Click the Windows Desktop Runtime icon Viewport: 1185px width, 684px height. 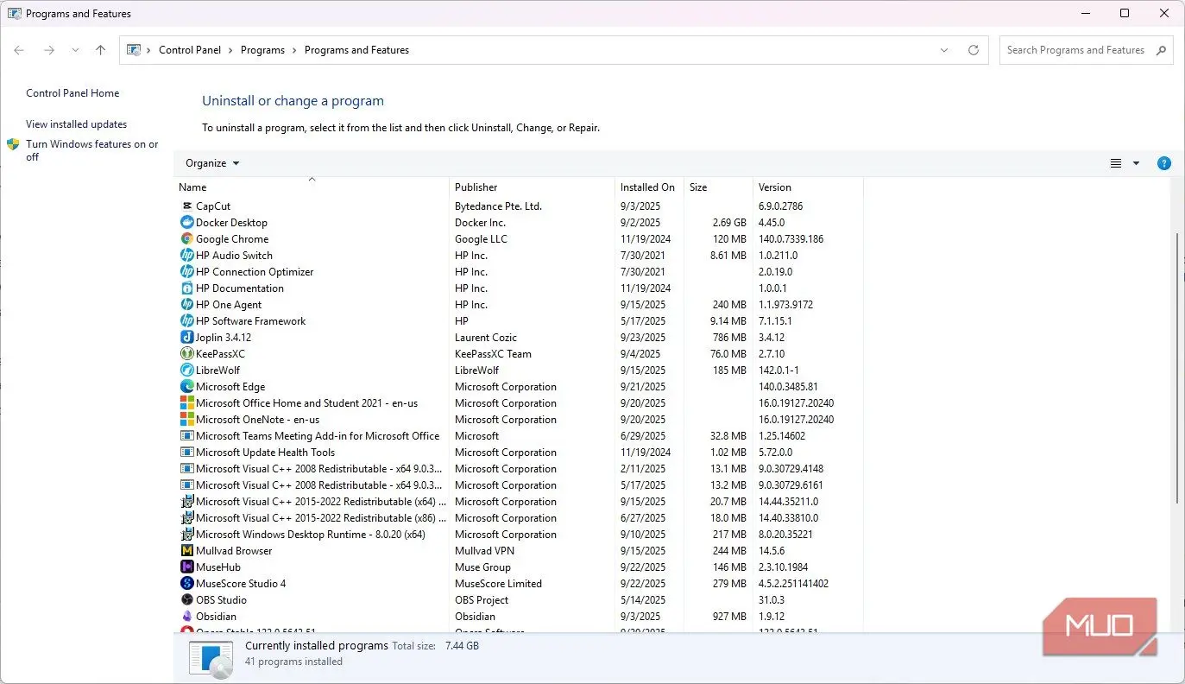(187, 535)
